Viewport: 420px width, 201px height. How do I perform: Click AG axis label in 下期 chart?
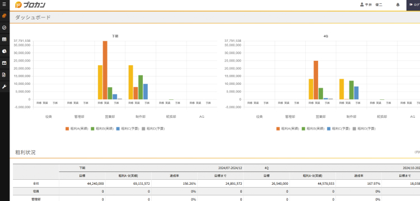click(x=202, y=117)
